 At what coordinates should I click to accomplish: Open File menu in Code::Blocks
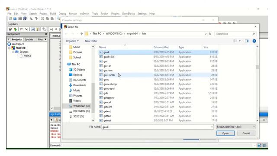(9, 13)
